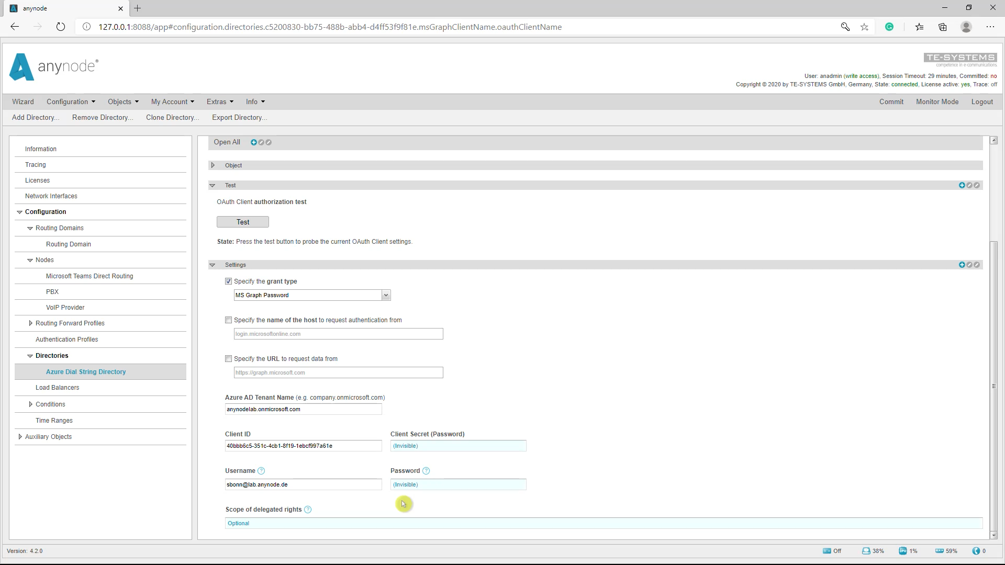Open the Objects menu
This screenshot has width=1005, height=565.
tap(123, 101)
